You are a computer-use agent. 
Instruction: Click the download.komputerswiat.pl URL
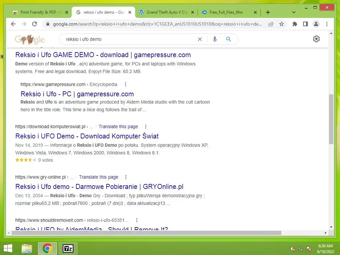coord(50,127)
